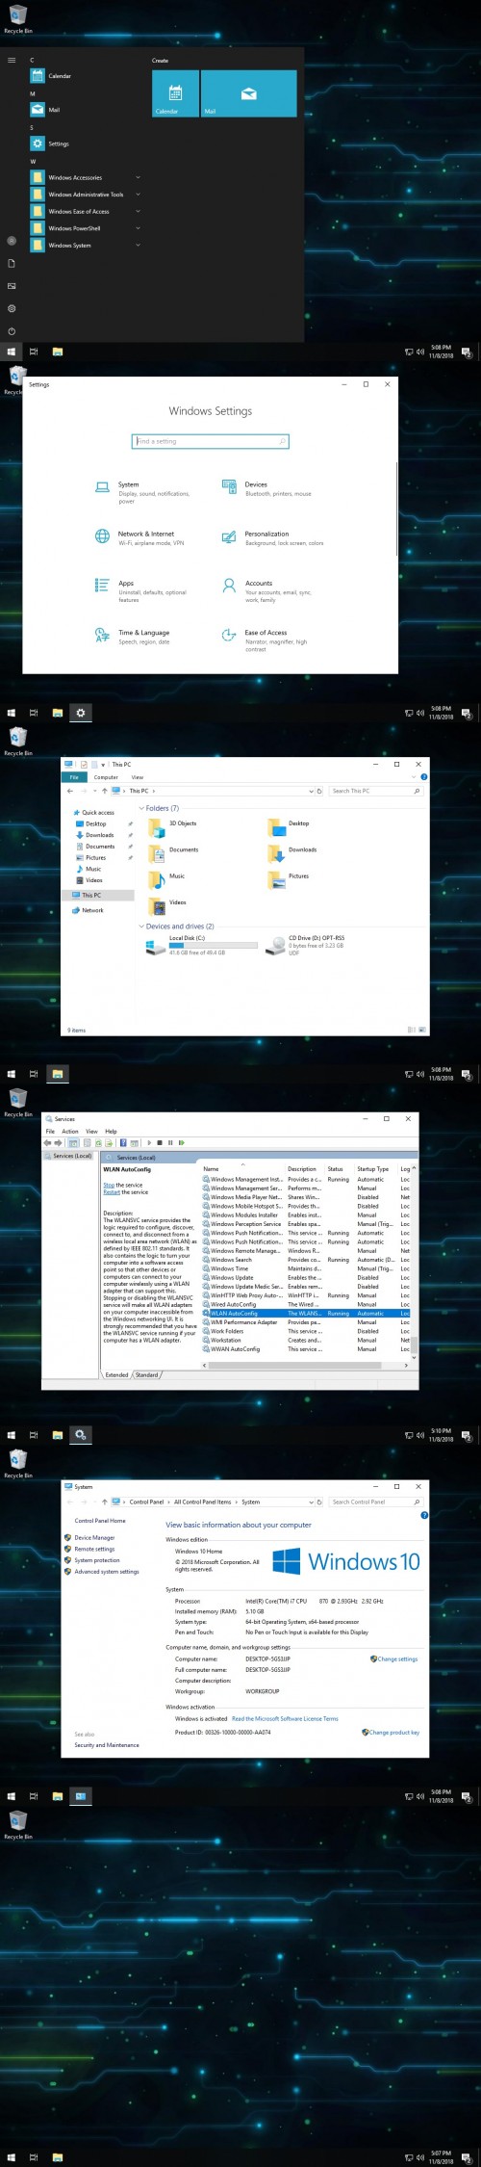The height and width of the screenshot is (2167, 481).
Task: Click Local Disk (C:) usage bar
Action: coord(214,946)
